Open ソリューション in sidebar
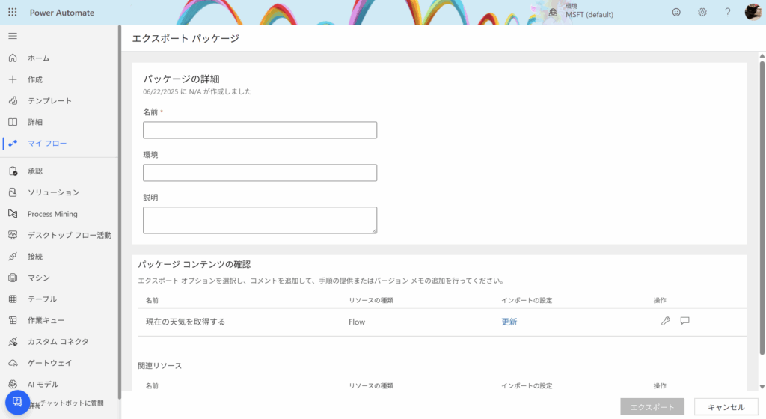The height and width of the screenshot is (419, 766). (x=53, y=192)
